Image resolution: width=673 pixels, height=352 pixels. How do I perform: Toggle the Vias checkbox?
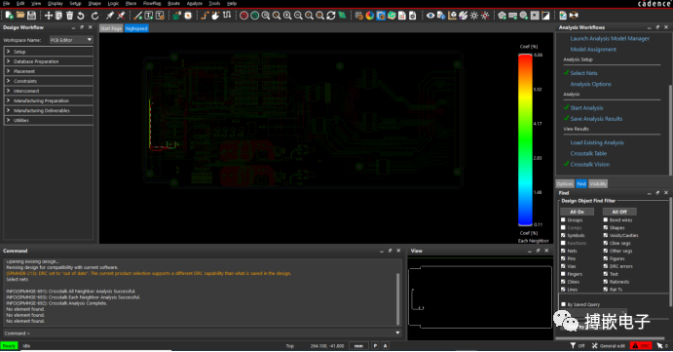(x=563, y=266)
